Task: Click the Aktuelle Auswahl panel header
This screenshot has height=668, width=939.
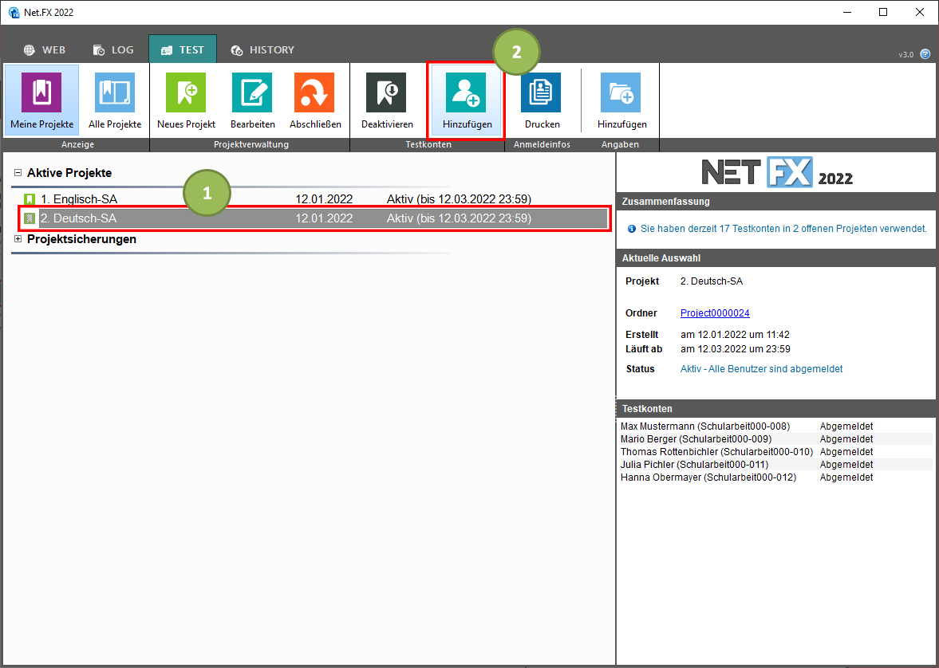Action: (777, 258)
